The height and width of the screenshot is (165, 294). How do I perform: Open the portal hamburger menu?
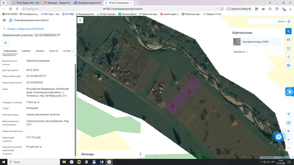click(4, 20)
